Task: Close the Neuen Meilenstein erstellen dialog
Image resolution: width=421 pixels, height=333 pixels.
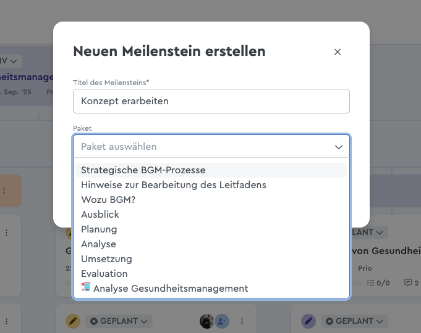Action: tap(338, 52)
